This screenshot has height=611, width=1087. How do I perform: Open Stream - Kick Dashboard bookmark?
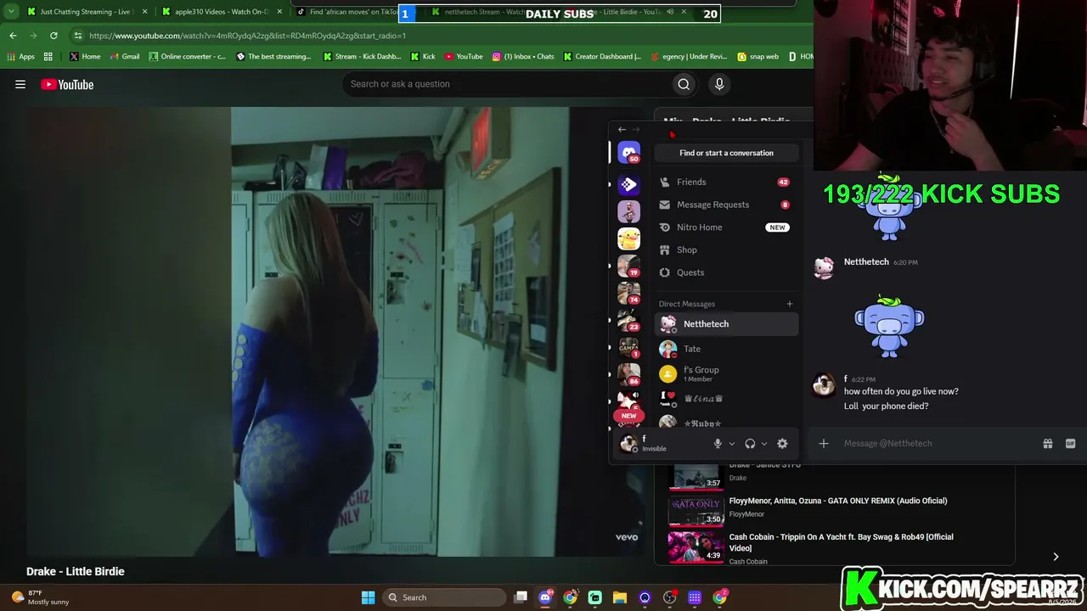point(362,57)
